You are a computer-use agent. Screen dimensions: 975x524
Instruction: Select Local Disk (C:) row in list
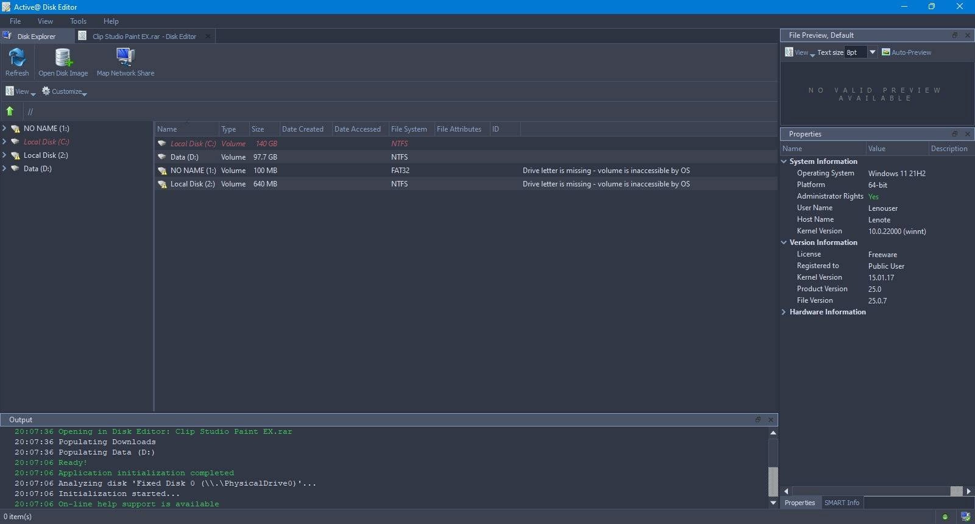pos(466,144)
